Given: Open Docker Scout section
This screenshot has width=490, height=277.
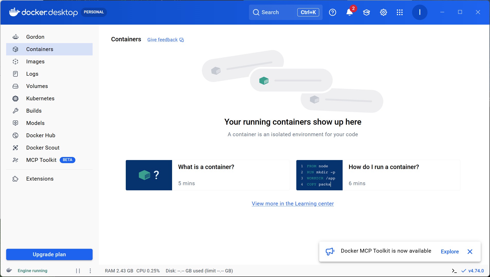Looking at the screenshot, I should 49,148.
